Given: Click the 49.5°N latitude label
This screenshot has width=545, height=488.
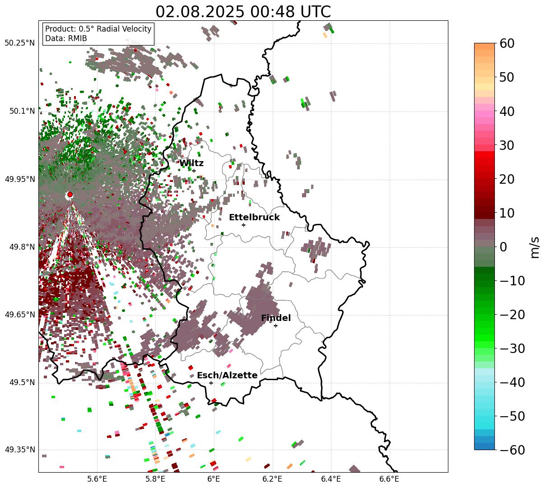Looking at the screenshot, I should pos(21,382).
